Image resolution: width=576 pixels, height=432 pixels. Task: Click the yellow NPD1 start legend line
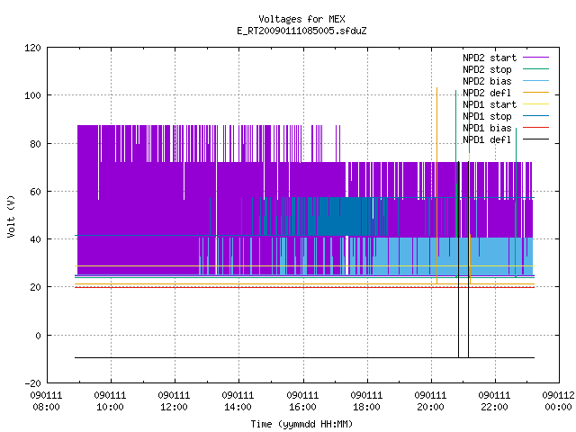click(535, 104)
